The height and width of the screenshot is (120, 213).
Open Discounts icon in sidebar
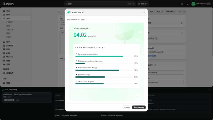[x=4, y=49]
